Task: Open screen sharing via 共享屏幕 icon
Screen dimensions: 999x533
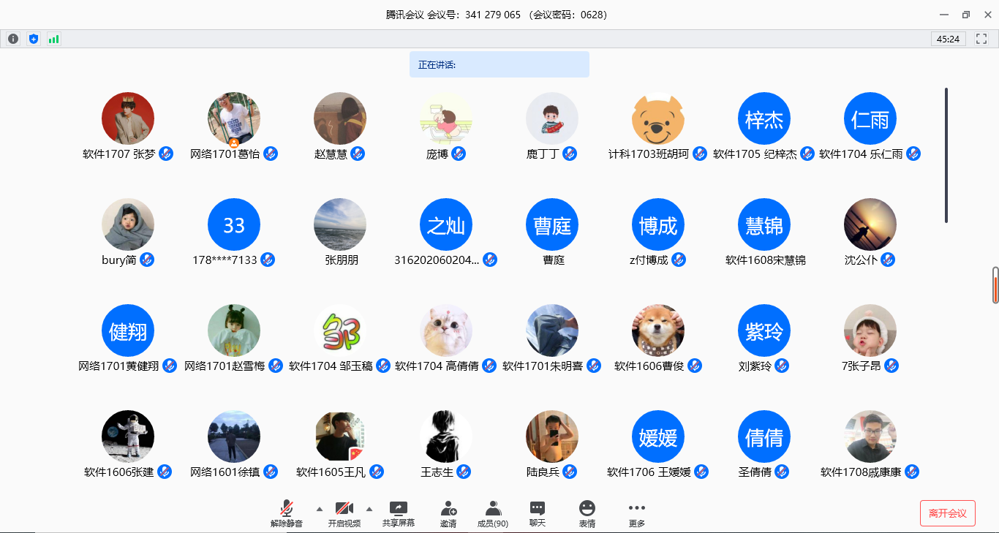Action: tap(397, 510)
